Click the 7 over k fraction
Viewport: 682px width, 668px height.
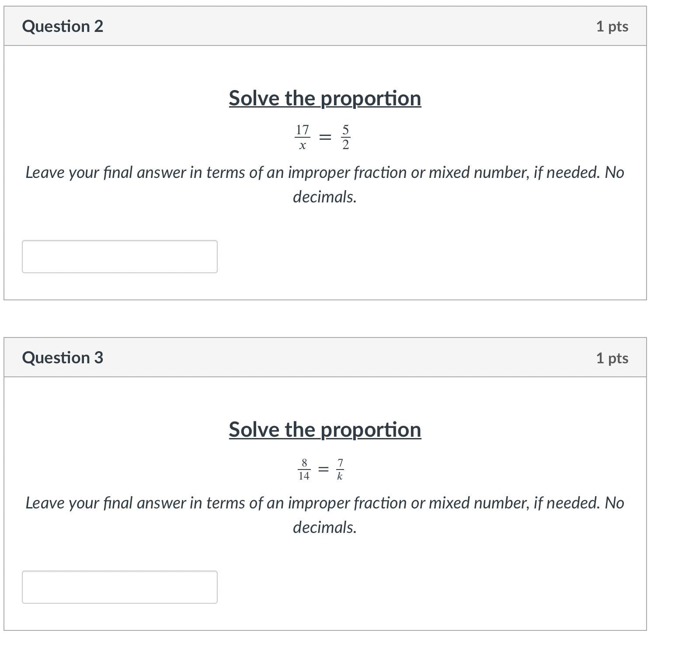click(340, 469)
